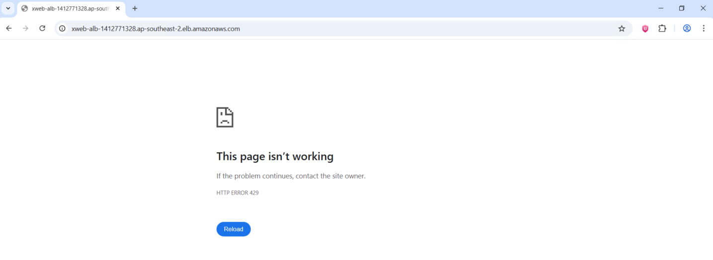This screenshot has height=260, width=713.
Task: Go back to the previous page
Action: 9,29
